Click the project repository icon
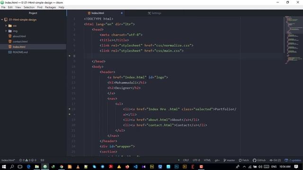Image resolution: width=303 pixels, height=170 pixels. click(6, 19)
